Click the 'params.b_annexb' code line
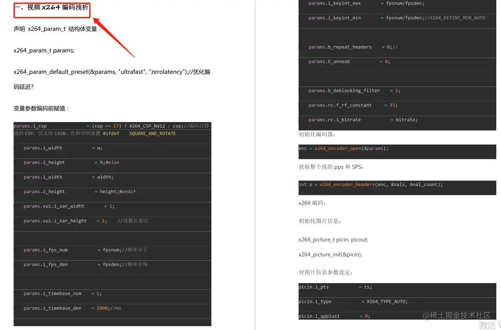Image resolution: width=501 pixels, height=330 pixels. [349, 62]
